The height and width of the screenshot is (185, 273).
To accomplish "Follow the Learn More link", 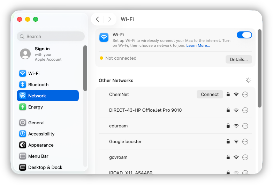I will 198,46.
